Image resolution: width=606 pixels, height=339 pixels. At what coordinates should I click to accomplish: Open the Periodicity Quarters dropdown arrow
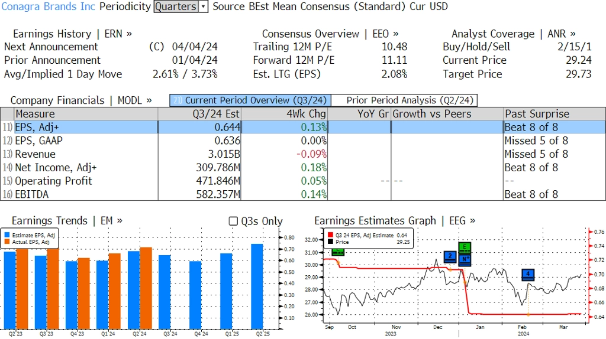(x=204, y=6)
